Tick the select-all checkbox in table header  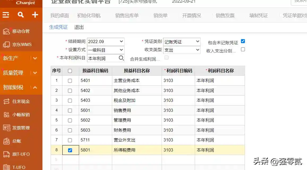point(70,71)
